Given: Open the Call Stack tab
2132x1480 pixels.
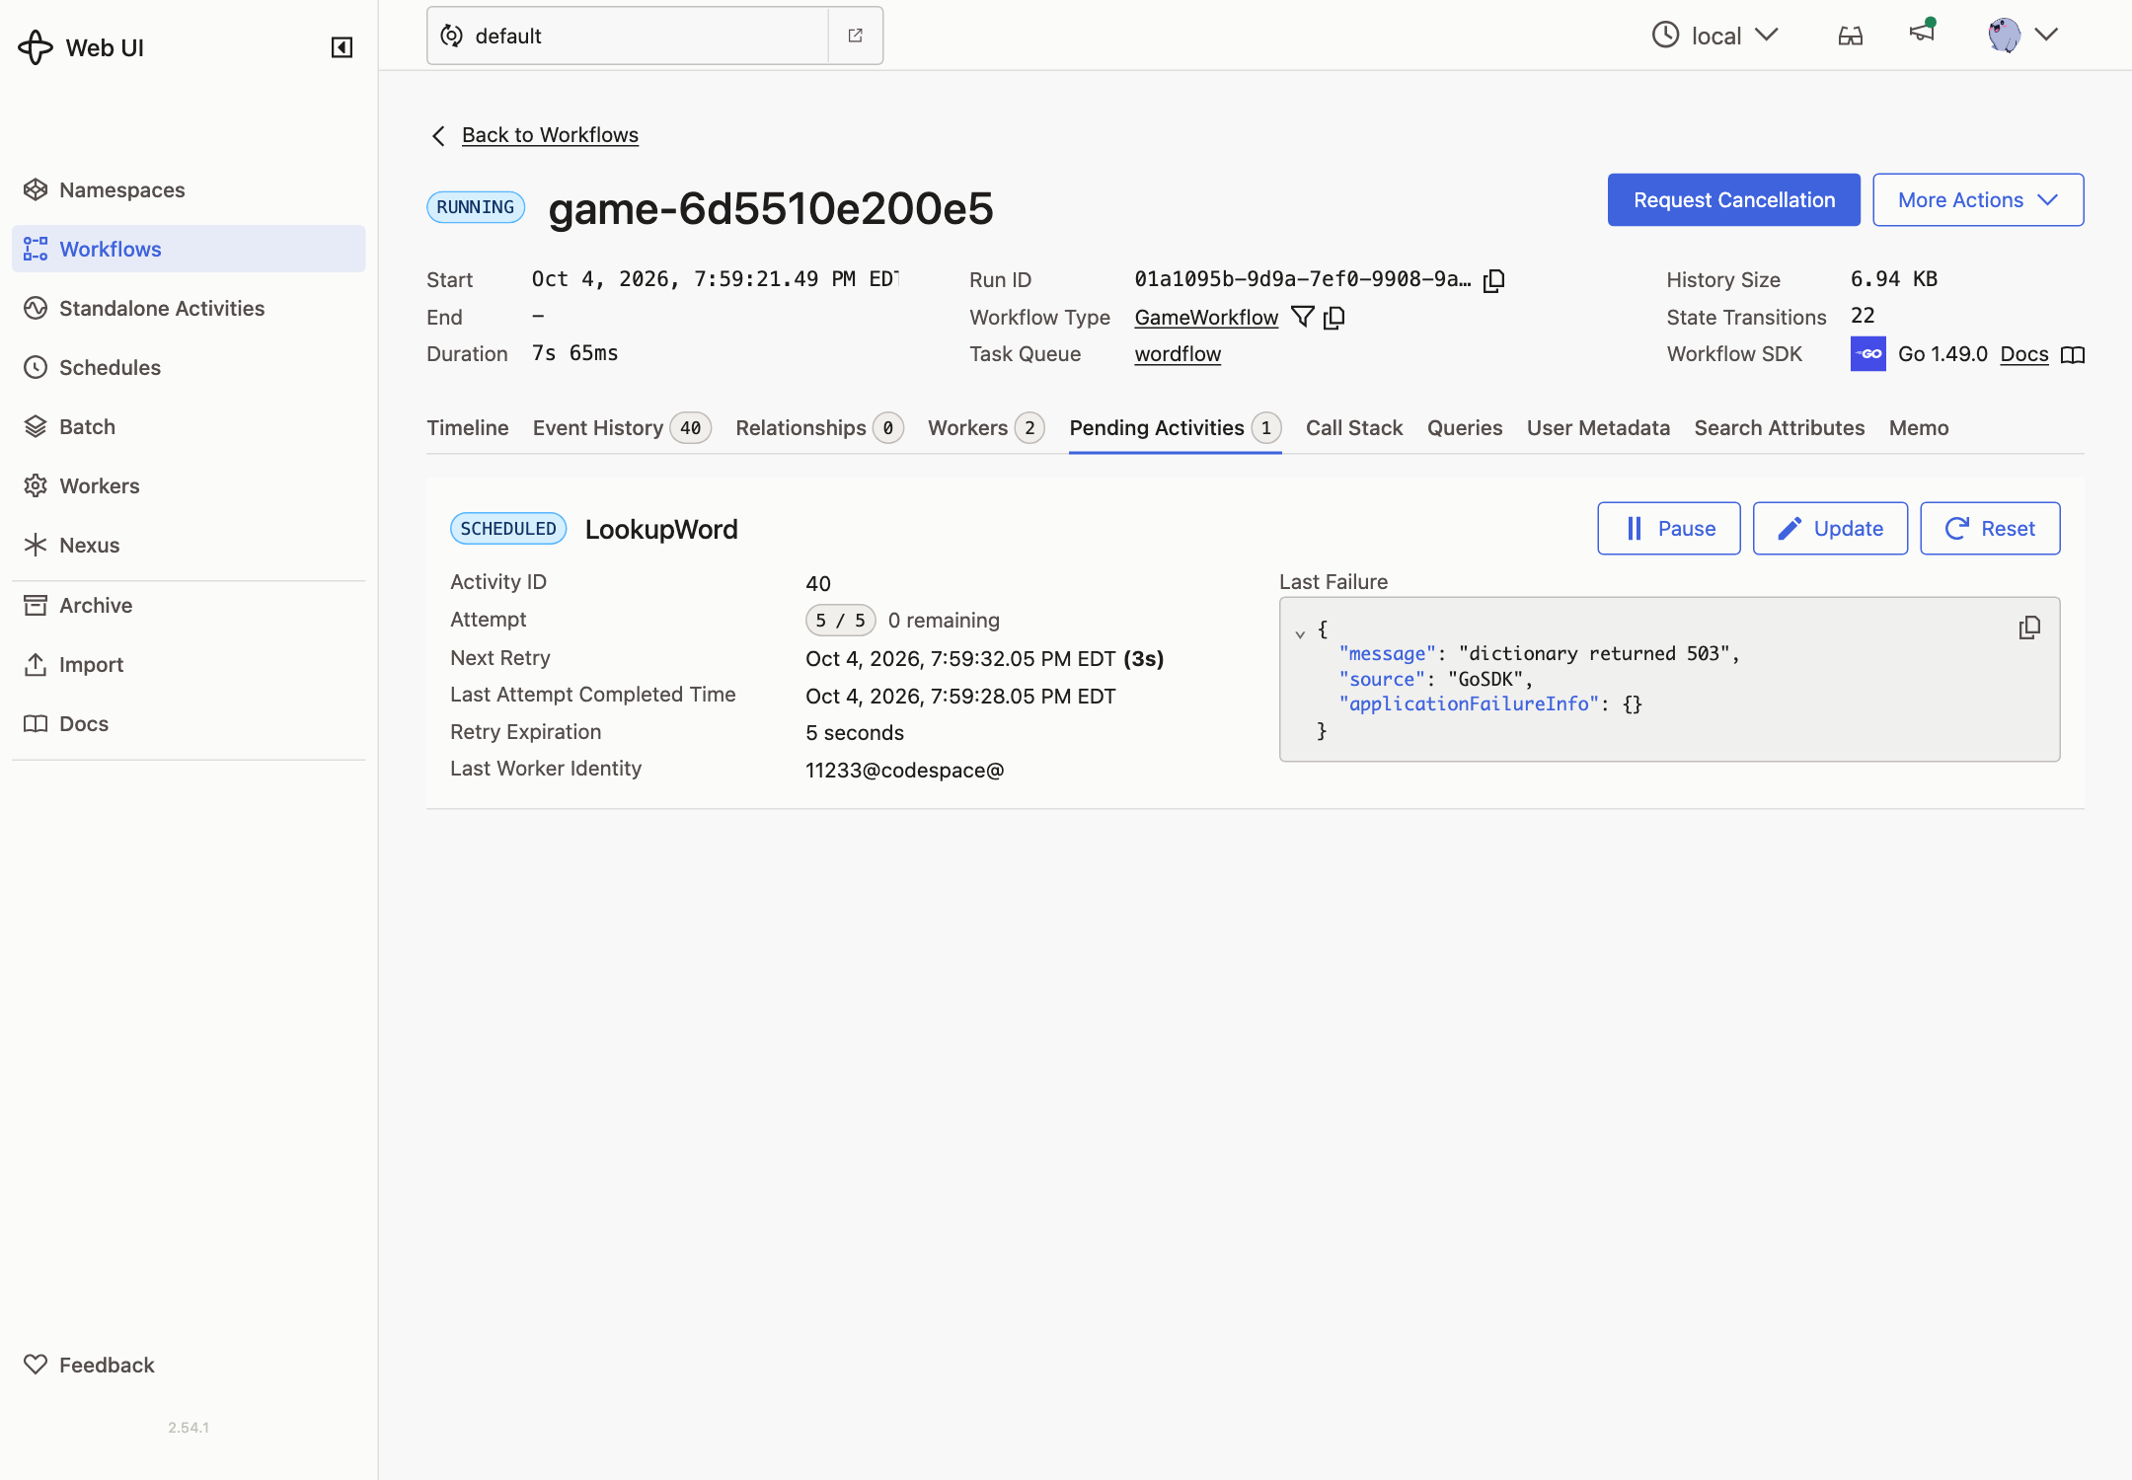Looking at the screenshot, I should click(1354, 427).
